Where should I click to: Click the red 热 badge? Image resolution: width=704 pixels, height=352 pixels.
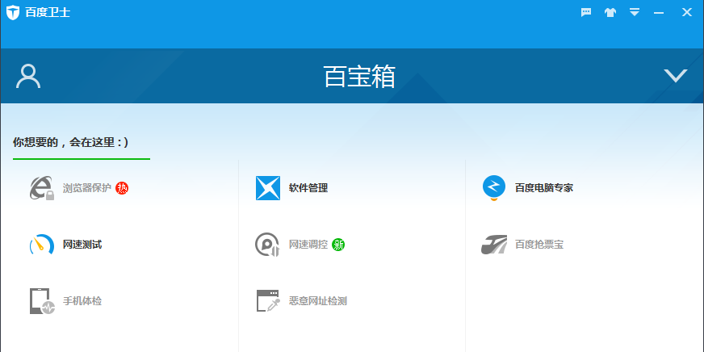tap(122, 187)
